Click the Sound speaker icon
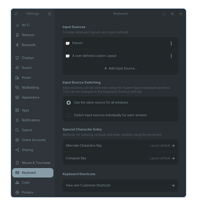 (17, 68)
